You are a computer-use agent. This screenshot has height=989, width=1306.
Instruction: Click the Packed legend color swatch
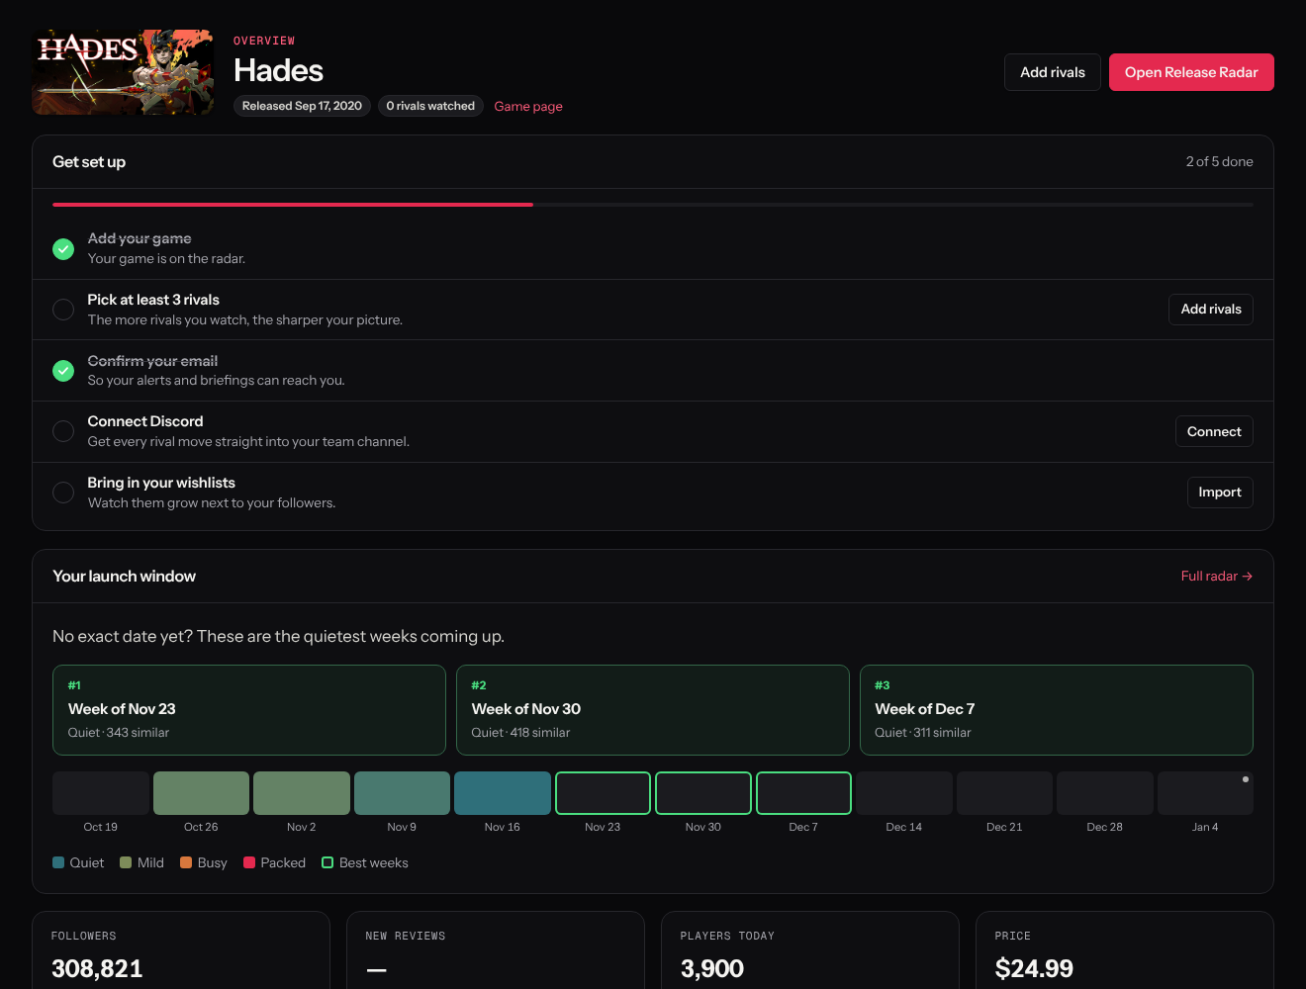point(249,862)
